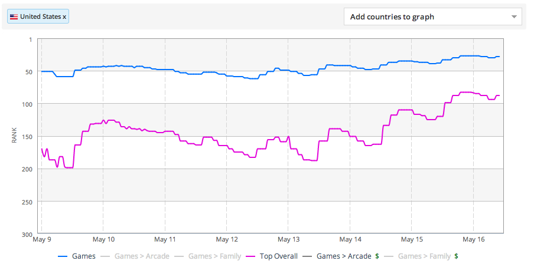This screenshot has width=534, height=264.
Task: Click the May 10 date marker on axis
Action: click(103, 239)
